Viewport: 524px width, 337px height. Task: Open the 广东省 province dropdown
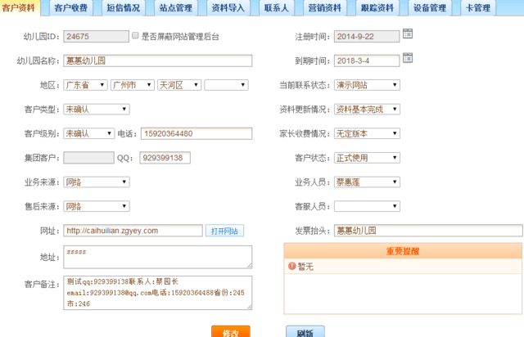click(x=85, y=85)
